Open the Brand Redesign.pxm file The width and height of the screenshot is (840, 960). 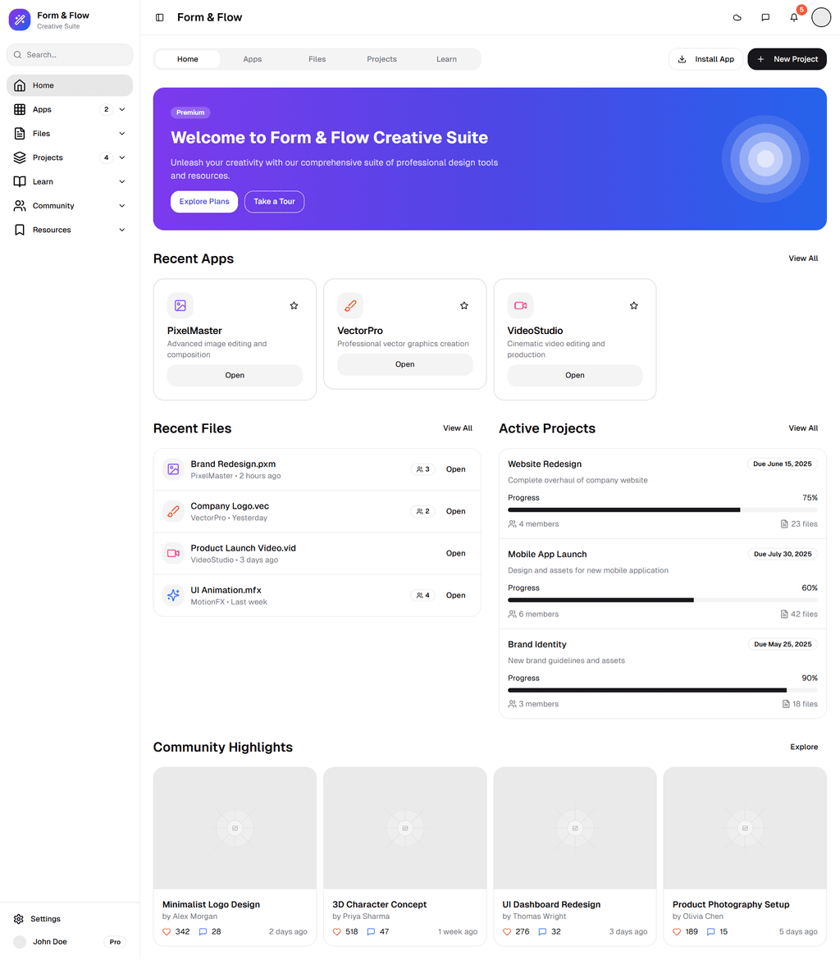(455, 469)
